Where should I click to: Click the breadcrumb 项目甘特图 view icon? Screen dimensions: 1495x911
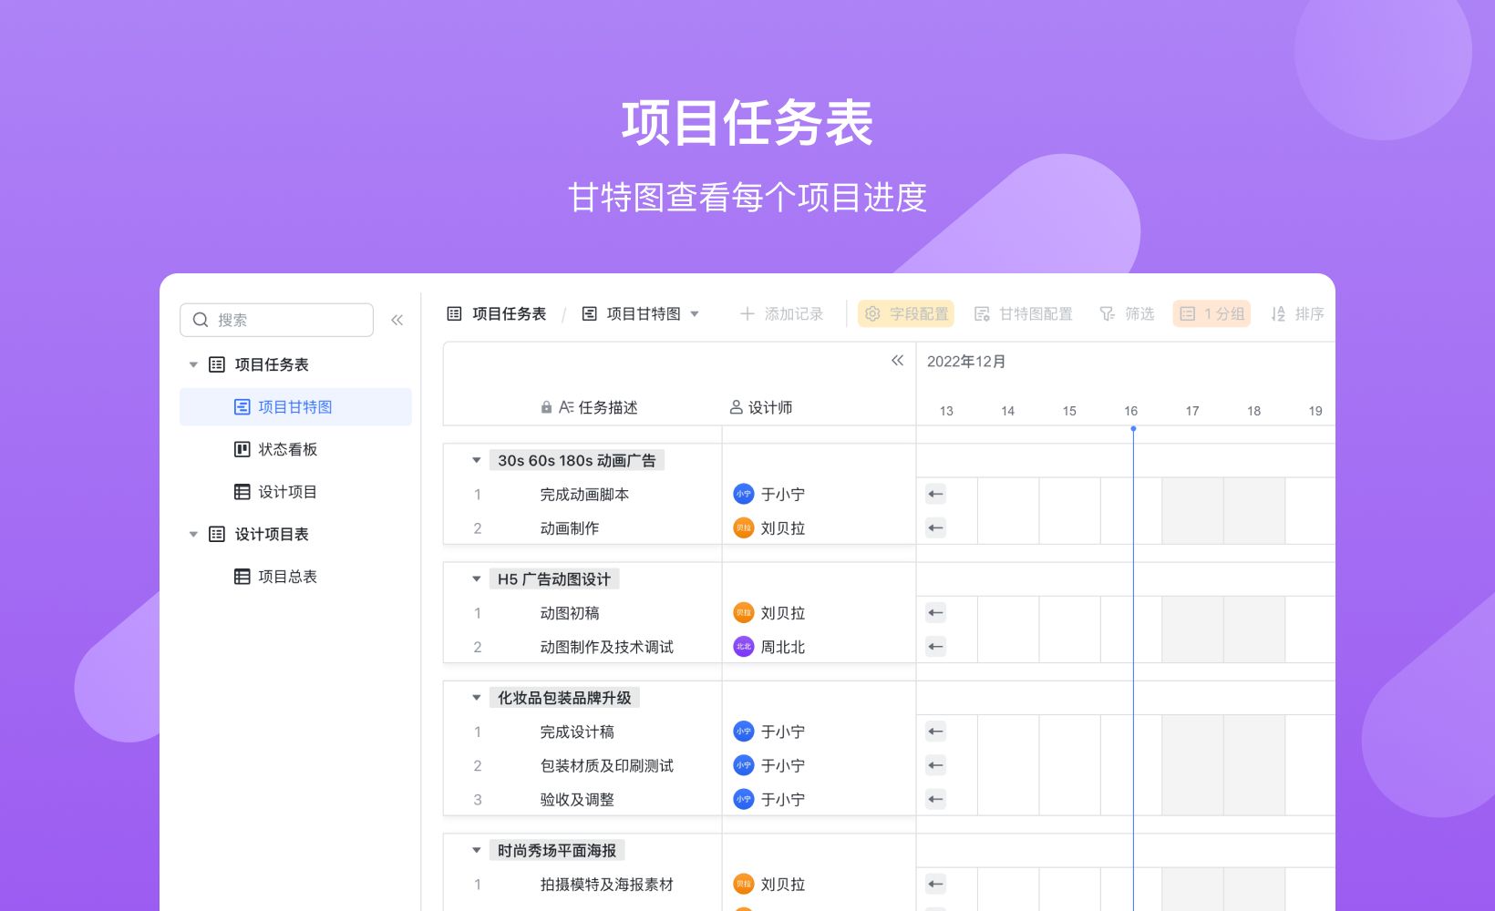pos(589,313)
